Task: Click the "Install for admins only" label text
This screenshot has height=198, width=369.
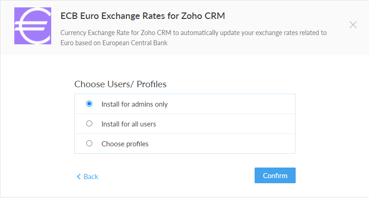Action: tap(134, 104)
